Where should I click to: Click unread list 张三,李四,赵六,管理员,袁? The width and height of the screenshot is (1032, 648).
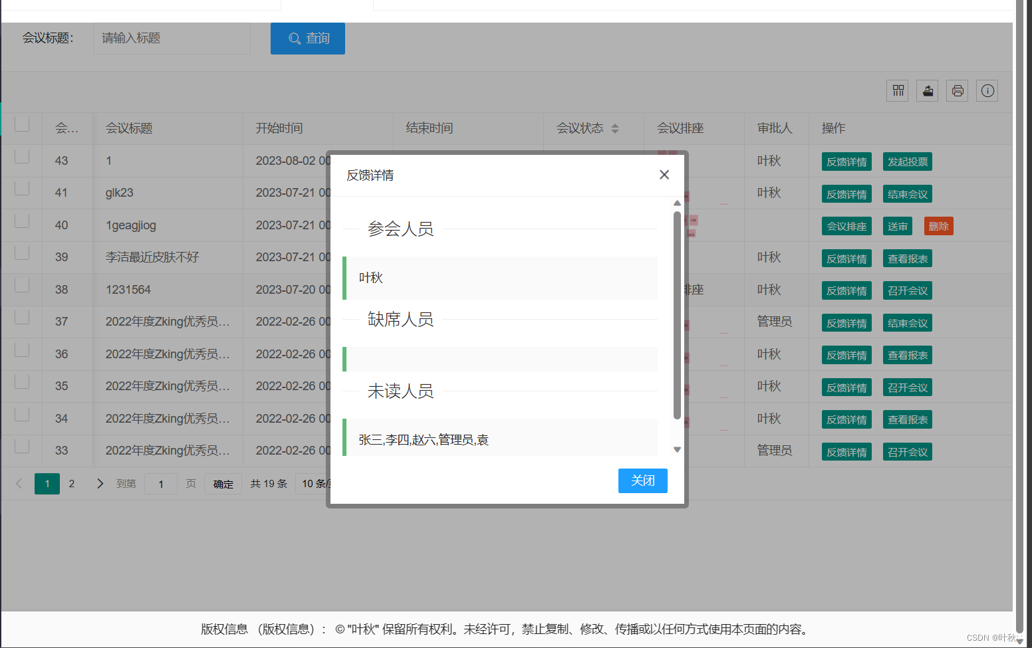(x=424, y=440)
